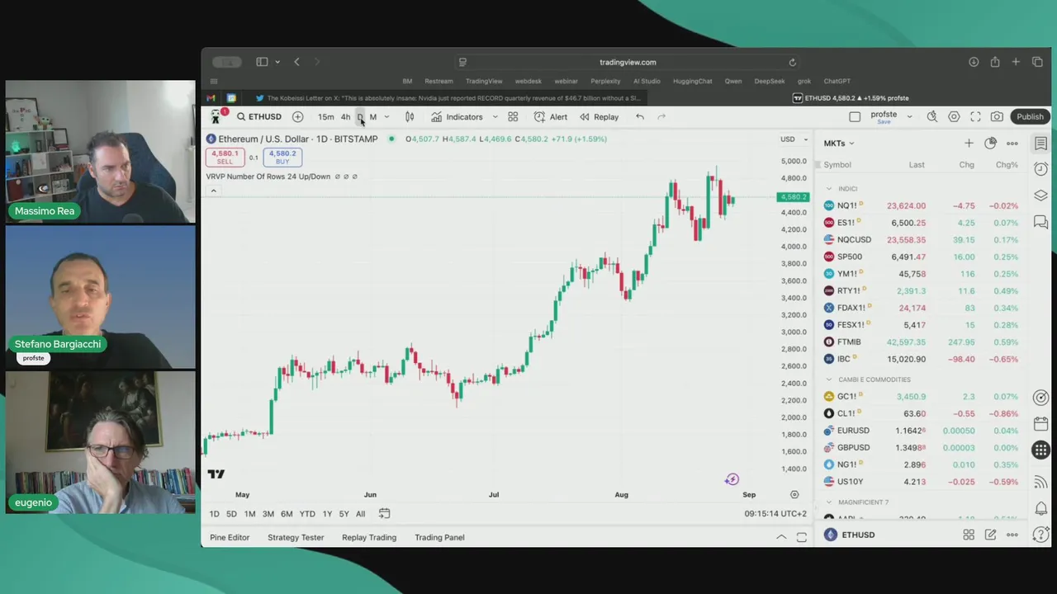Viewport: 1057px width, 594px height.
Task: Open the candlestick chart type selector
Action: click(x=410, y=117)
